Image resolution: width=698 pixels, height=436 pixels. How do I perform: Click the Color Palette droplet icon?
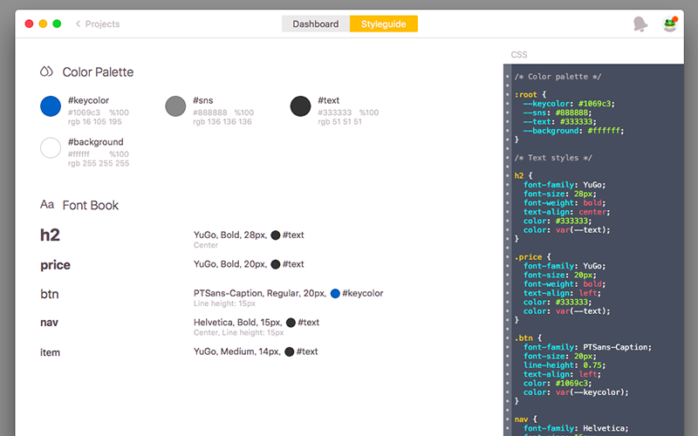[x=47, y=72]
